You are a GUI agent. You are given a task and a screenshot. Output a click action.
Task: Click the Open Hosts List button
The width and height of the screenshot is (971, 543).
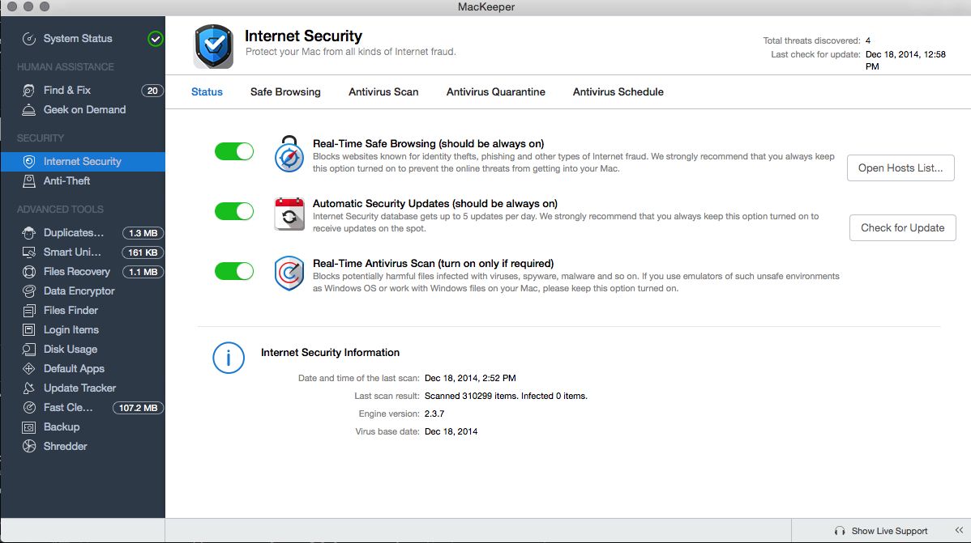tap(900, 168)
